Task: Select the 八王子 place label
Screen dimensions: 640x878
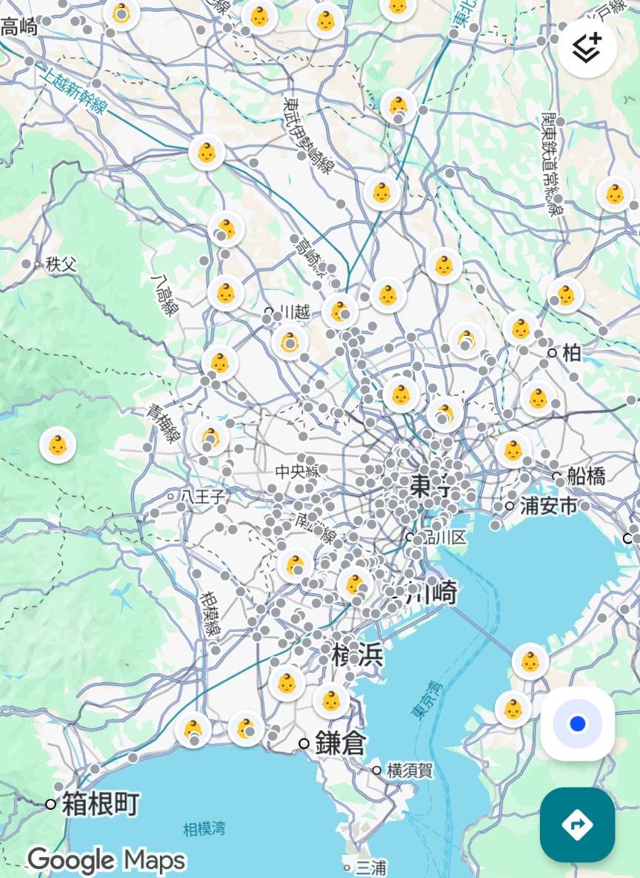Action: [x=203, y=496]
